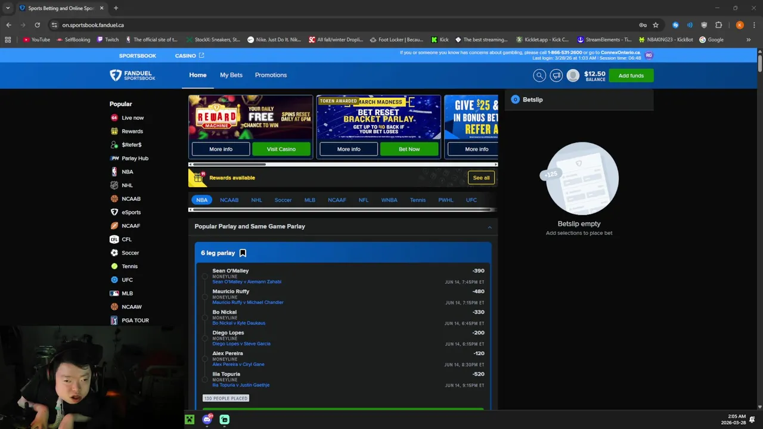Open the Rewards sidebar icon

click(114, 131)
